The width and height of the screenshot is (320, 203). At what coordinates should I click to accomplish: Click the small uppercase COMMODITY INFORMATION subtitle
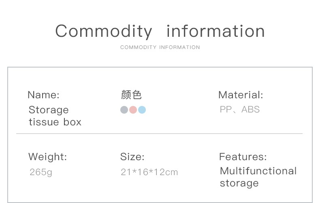[x=160, y=47]
